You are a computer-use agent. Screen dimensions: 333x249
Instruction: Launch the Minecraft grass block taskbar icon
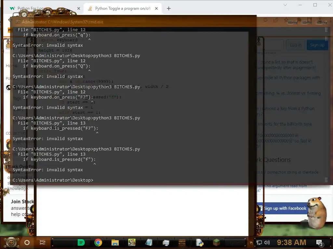[x=216, y=243]
